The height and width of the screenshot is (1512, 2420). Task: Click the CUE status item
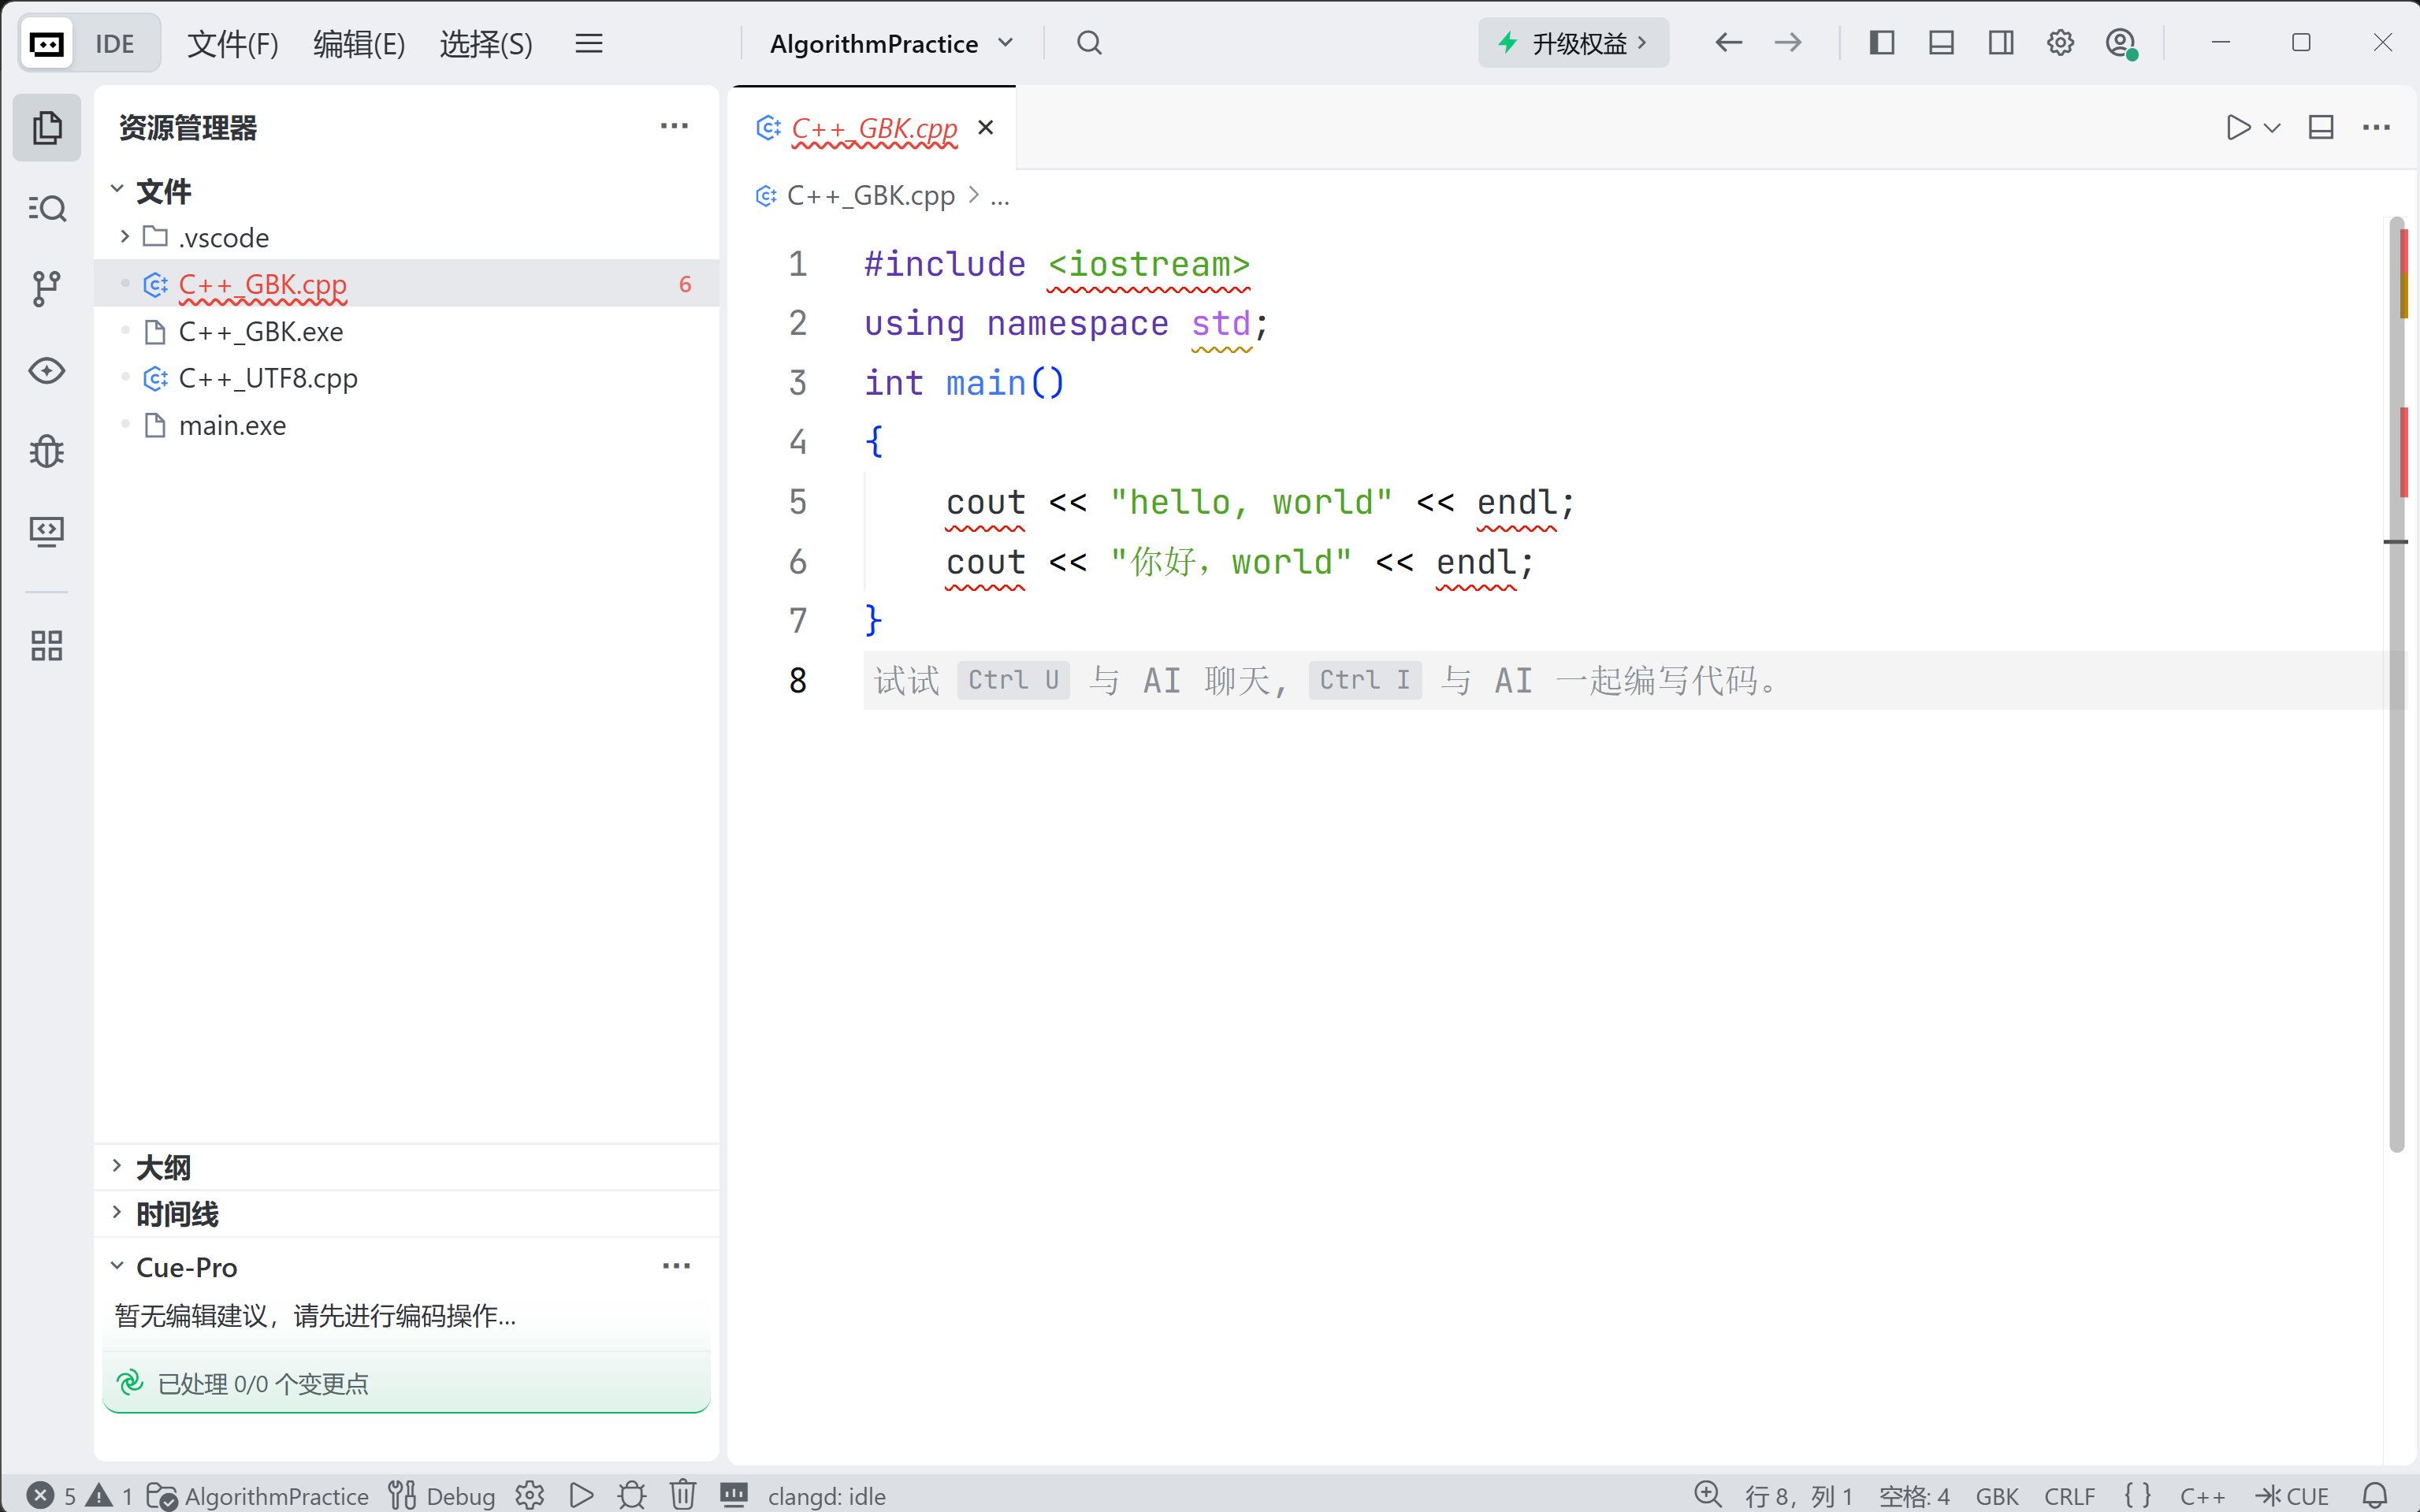[x=2292, y=1496]
